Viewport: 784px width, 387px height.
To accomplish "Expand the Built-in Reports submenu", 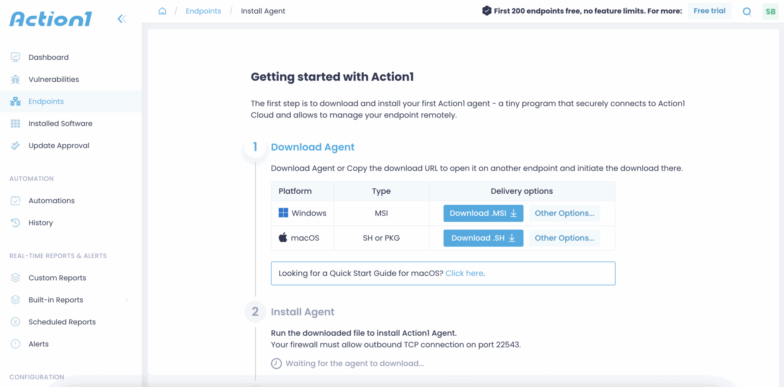I will [127, 300].
